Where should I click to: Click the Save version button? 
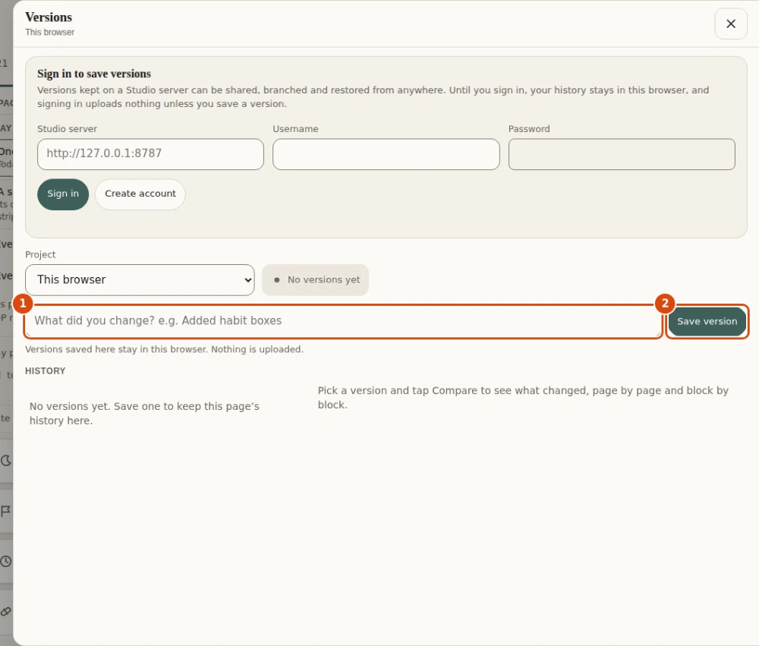(x=707, y=322)
